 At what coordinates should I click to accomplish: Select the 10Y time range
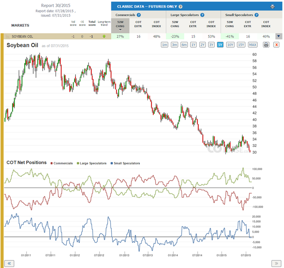pyautogui.click(x=230, y=45)
